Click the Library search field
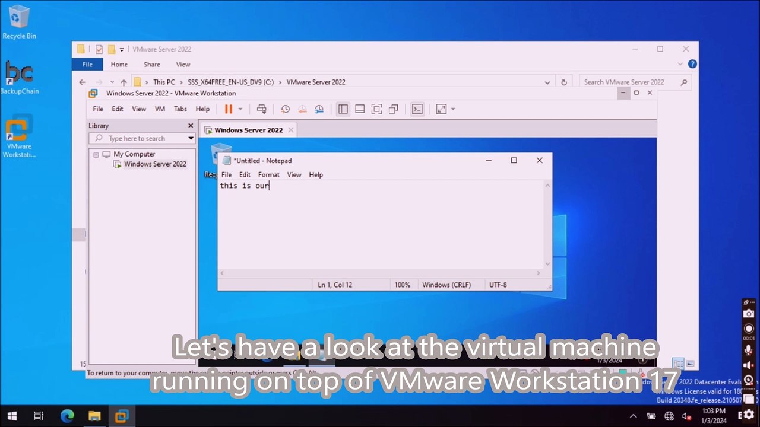Viewport: 760px width, 427px height. pos(138,138)
